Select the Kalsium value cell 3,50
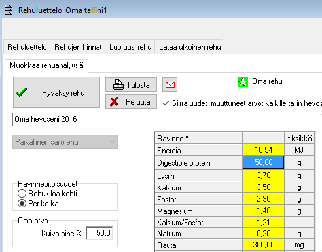The image size is (322, 252). point(263,187)
